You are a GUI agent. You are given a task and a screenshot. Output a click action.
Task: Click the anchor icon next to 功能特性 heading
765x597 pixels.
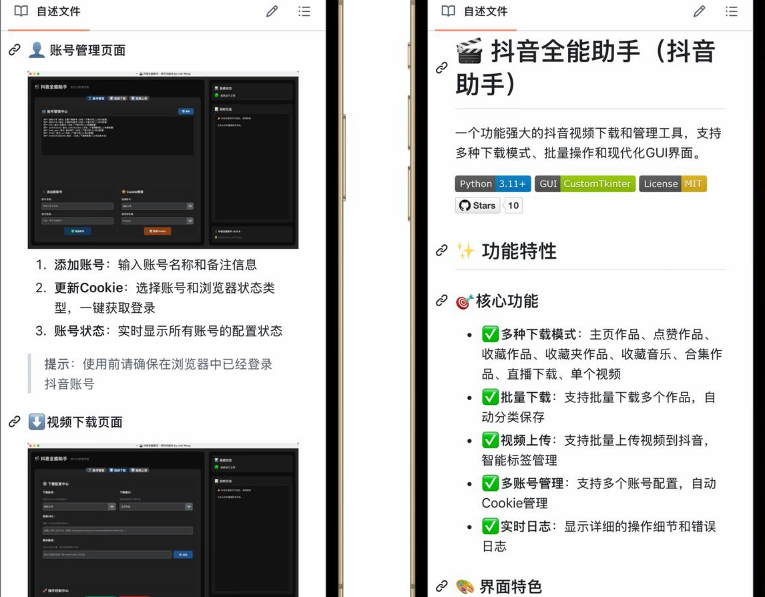tap(441, 251)
